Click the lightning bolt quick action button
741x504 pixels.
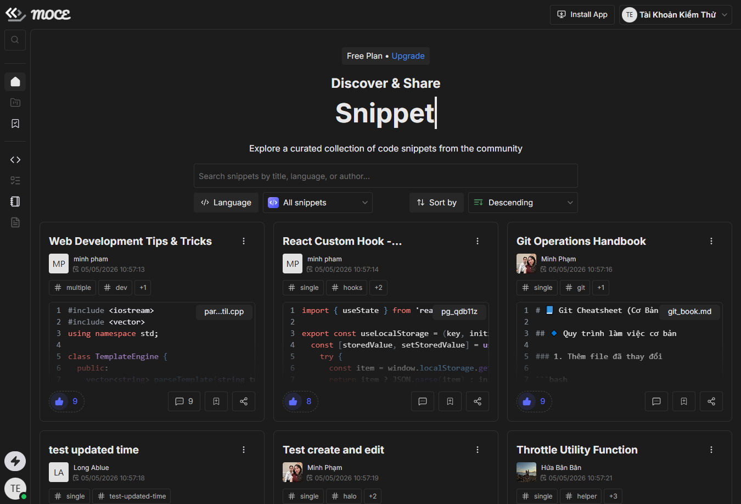15,461
